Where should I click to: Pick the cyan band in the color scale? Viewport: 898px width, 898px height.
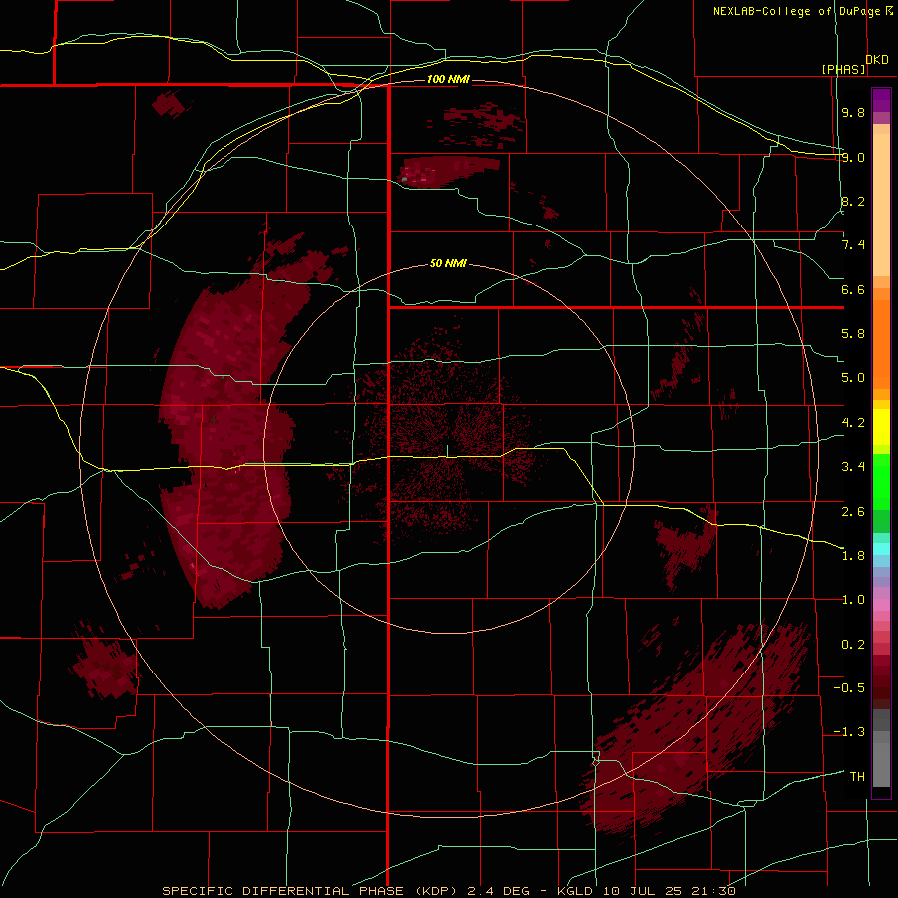click(x=881, y=549)
